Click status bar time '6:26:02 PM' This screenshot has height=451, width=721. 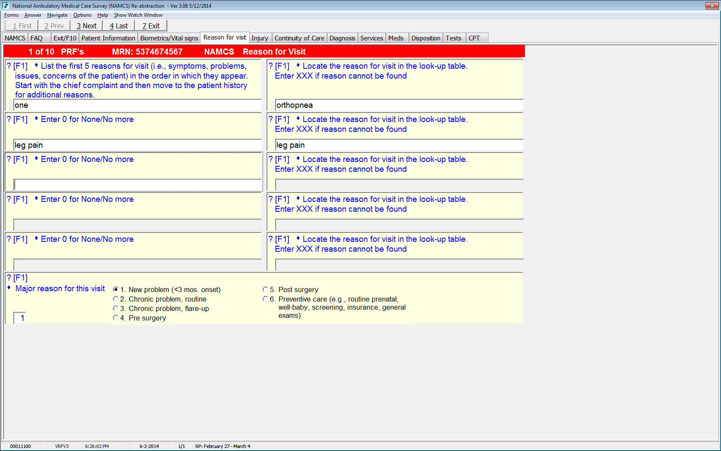click(97, 446)
